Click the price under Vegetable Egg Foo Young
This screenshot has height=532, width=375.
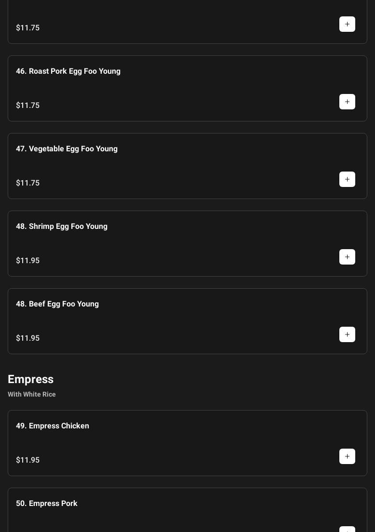coord(28,183)
